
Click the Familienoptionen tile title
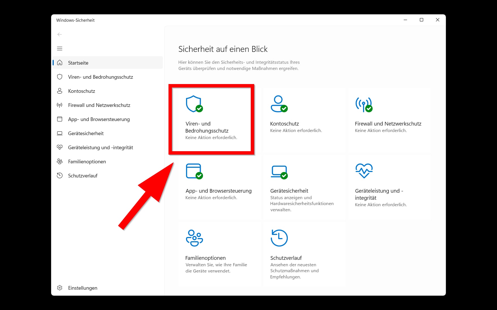[206, 258]
